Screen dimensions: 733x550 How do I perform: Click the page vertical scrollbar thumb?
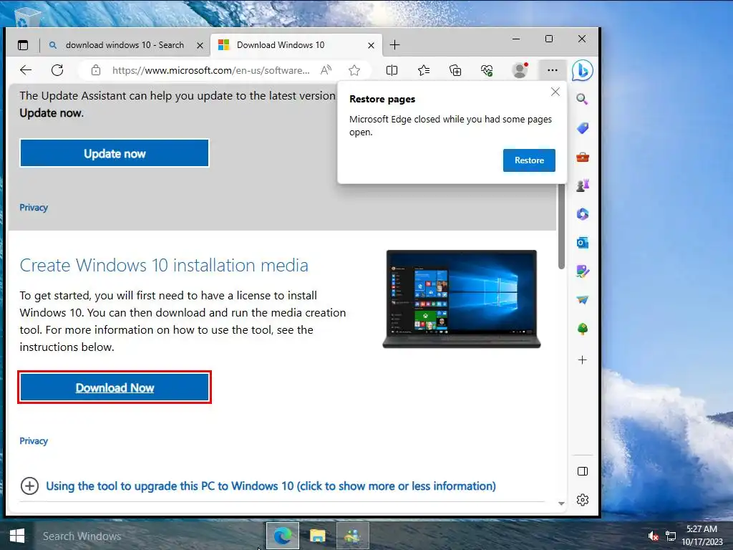point(561,227)
